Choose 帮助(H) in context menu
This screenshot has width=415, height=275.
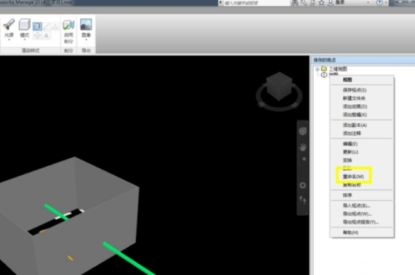click(x=362, y=232)
